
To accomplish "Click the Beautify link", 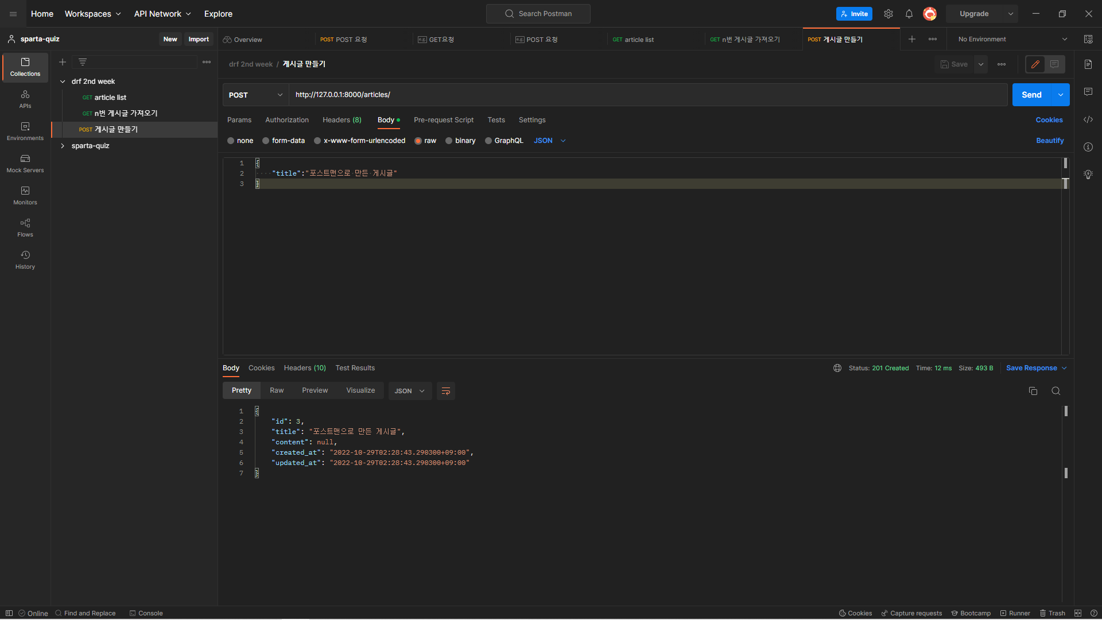I will (x=1049, y=141).
